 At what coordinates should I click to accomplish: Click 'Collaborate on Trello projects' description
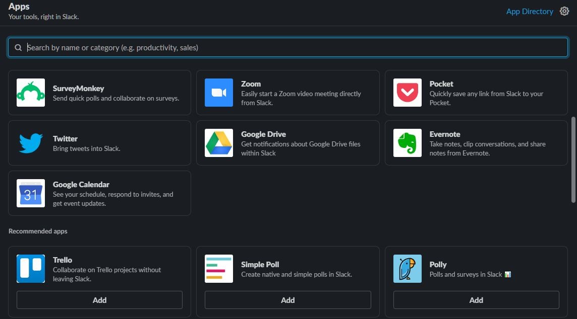107,274
